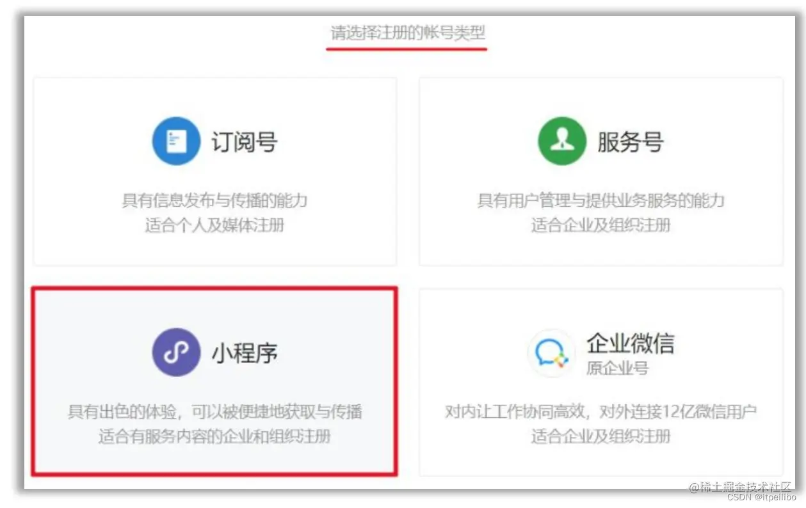This screenshot has height=508, width=806.
Task: Select the 订阅号 title text
Action: tap(245, 141)
